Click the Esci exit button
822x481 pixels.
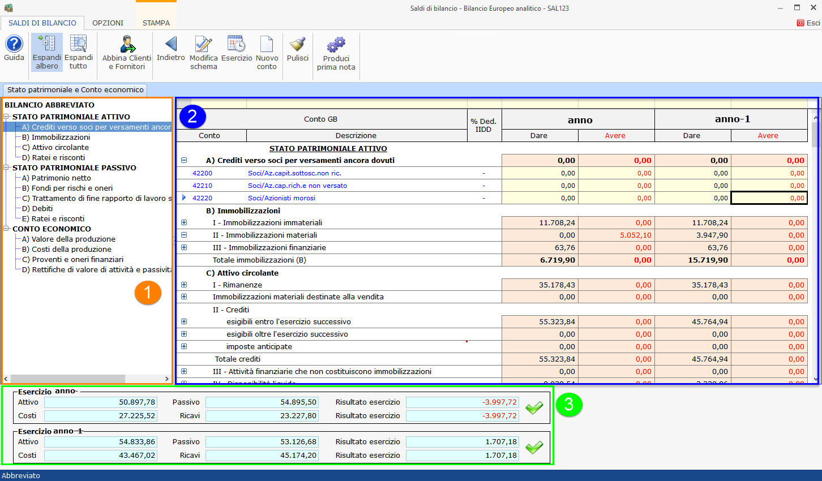coord(808,23)
